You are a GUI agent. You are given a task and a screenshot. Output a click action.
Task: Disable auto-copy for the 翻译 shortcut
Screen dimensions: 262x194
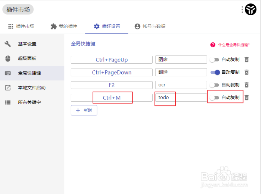[215, 72]
